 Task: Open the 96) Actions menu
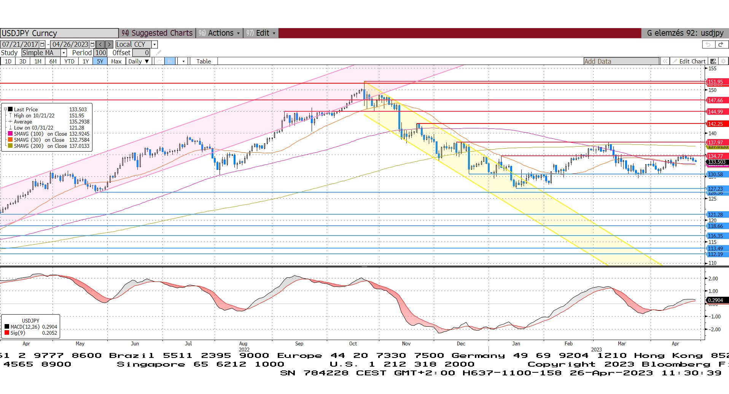coord(219,33)
